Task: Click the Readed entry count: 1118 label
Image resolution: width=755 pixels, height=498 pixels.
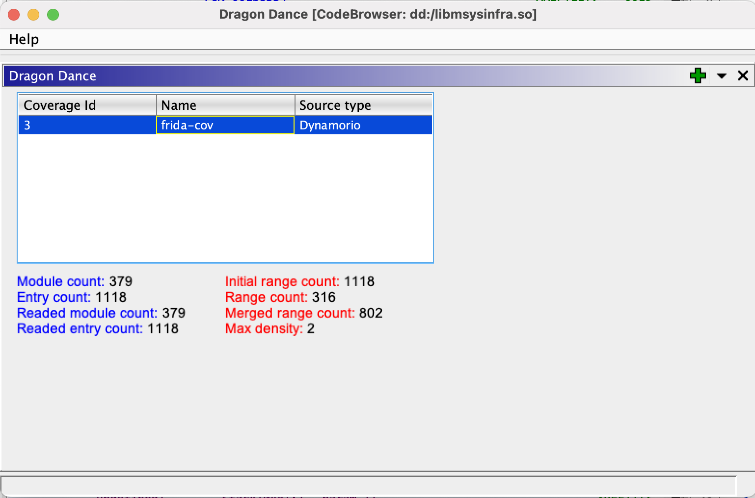Action: [x=98, y=328]
